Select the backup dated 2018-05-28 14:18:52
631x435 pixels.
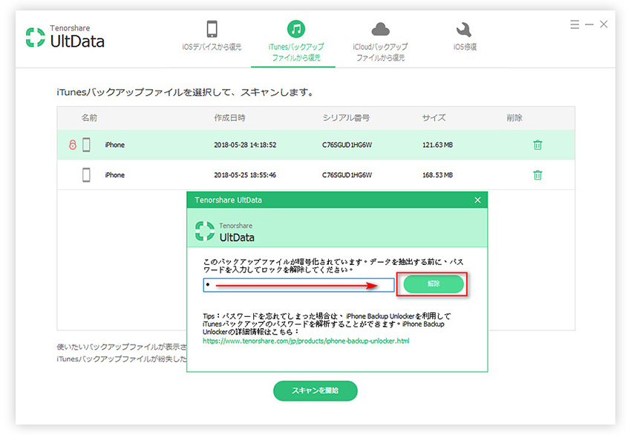pyautogui.click(x=316, y=145)
